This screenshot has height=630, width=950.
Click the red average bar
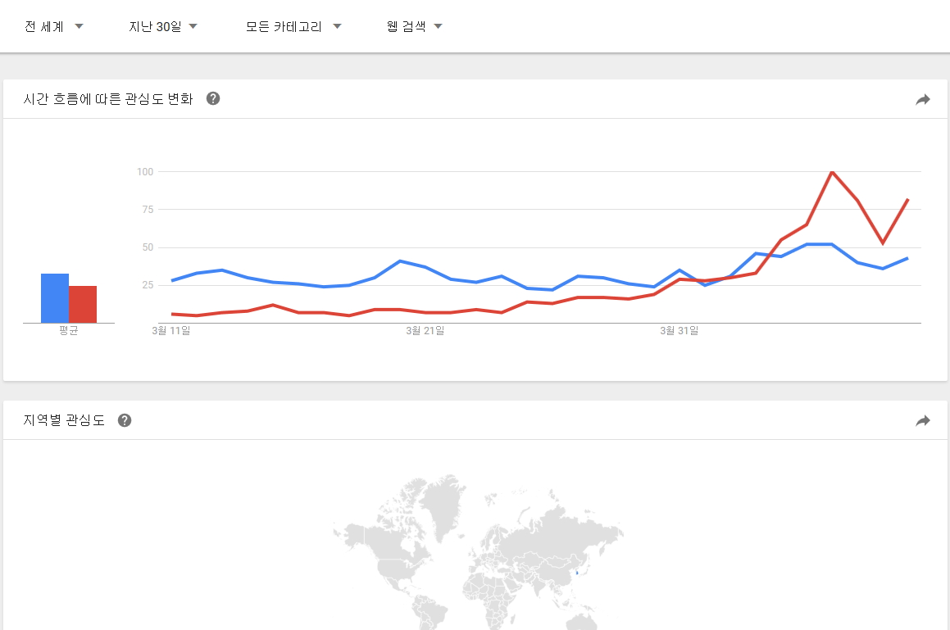pos(83,304)
